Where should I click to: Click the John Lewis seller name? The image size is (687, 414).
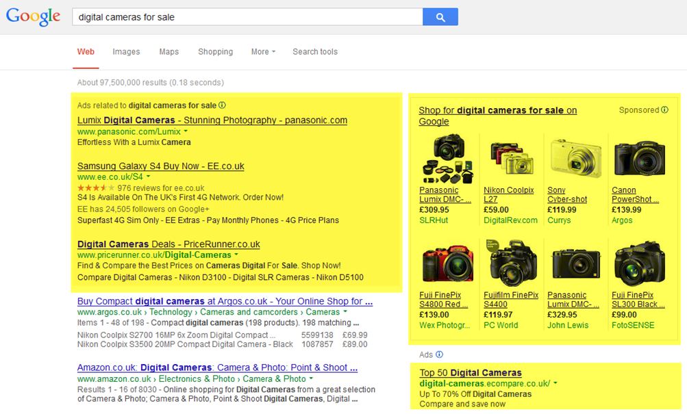click(x=568, y=325)
